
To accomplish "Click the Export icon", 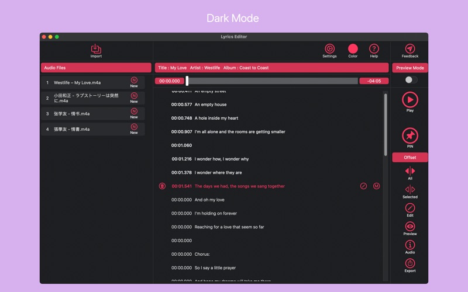I will coord(410,263).
